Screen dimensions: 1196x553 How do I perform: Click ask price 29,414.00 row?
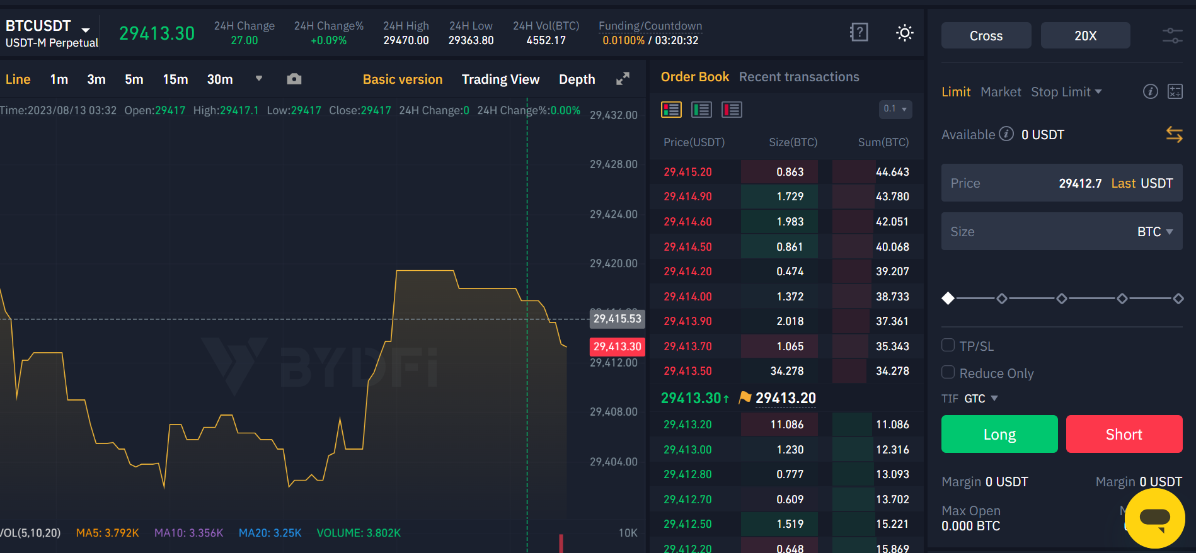786,297
